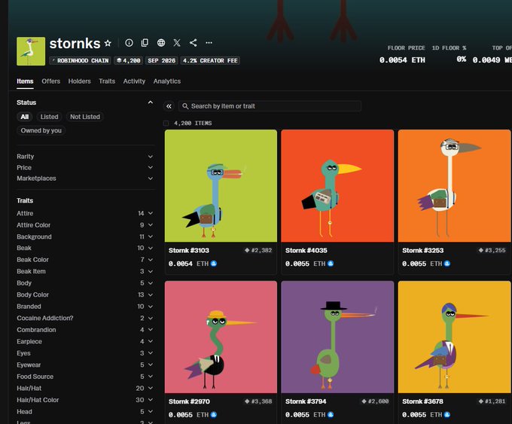Viewport: 512px width, 424px height.
Task: Expand the Earpiece trait dropdown
Action: (85, 341)
